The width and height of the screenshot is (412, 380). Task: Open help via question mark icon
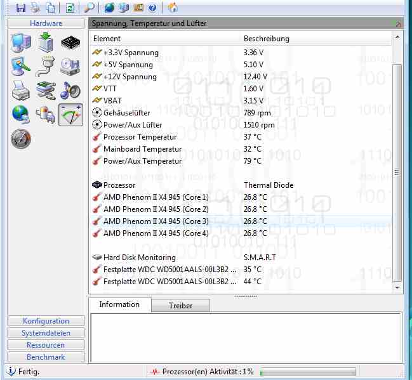tap(152, 8)
